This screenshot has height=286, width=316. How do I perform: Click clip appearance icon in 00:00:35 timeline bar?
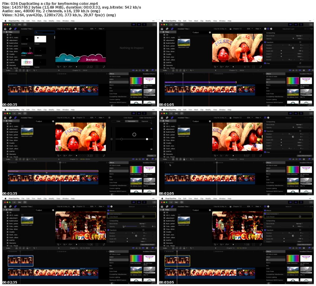coord(147,70)
